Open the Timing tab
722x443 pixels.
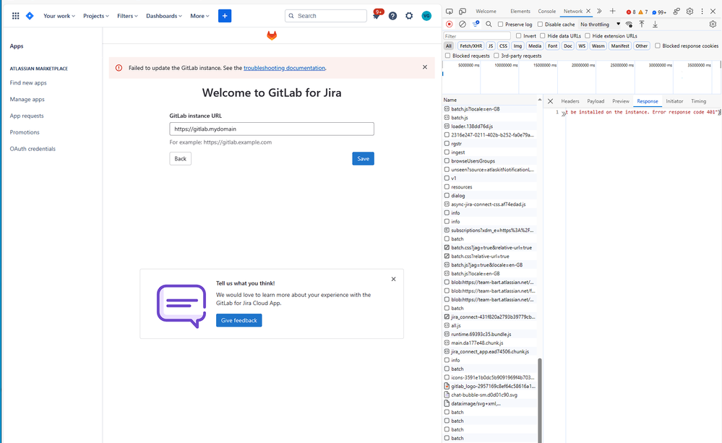coord(698,101)
